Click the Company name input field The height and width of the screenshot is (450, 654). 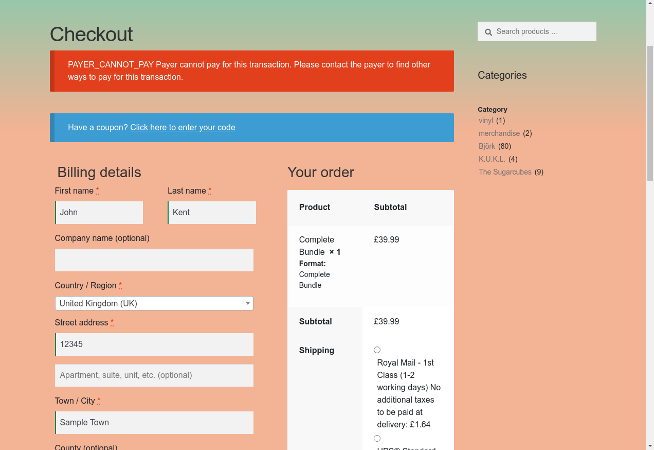click(x=154, y=260)
